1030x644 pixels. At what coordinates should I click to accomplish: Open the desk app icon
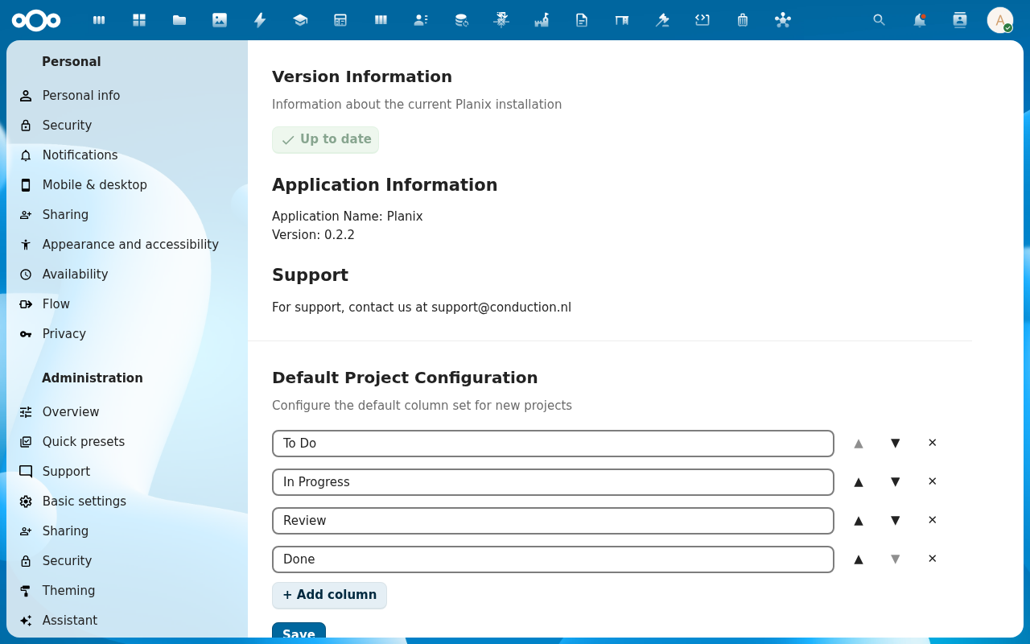pyautogui.click(x=622, y=20)
